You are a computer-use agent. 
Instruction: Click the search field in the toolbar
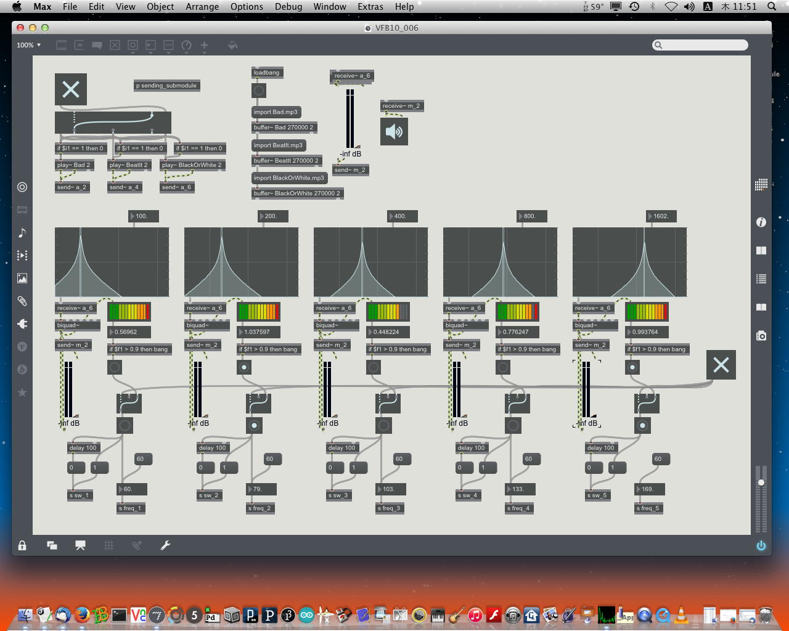coord(700,45)
